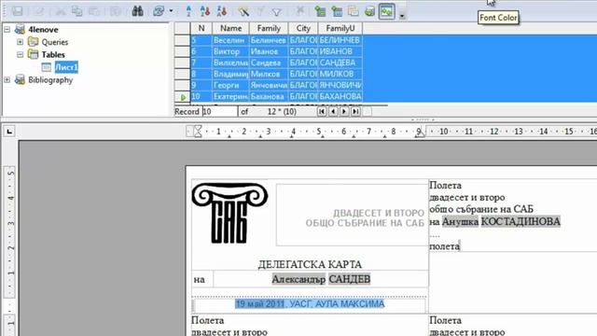This screenshot has height=336, width=597.
Task: Click the Paste icon in data toolbar
Action: coord(93,11)
